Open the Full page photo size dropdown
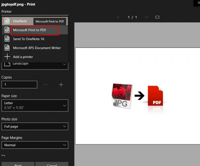The width and height of the screenshot is (200, 166). [x=35, y=126]
